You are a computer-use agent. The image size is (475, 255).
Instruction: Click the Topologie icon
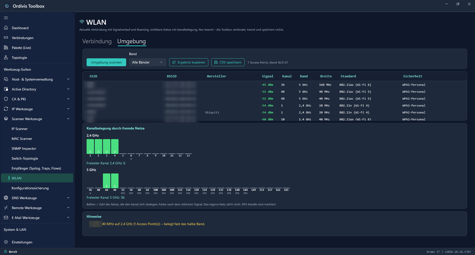pos(6,58)
